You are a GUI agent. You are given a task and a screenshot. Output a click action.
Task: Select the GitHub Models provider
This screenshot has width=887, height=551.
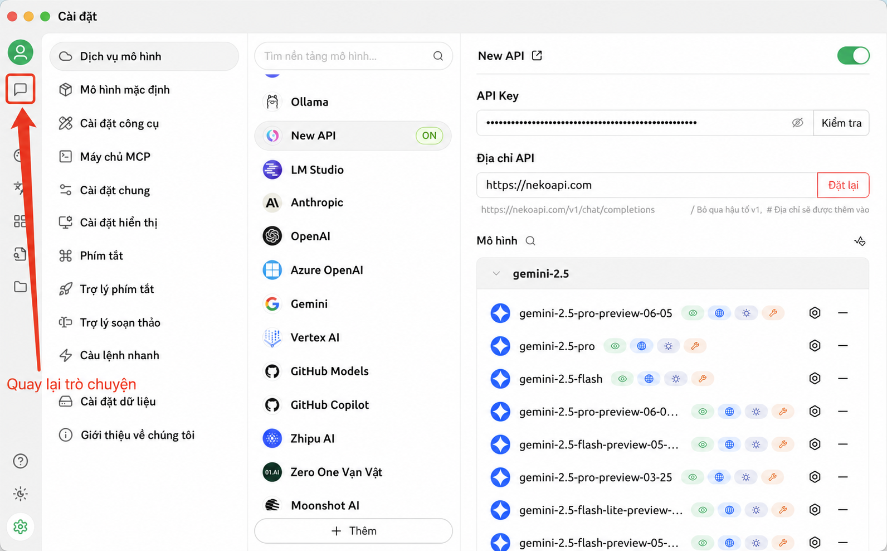pyautogui.click(x=353, y=371)
